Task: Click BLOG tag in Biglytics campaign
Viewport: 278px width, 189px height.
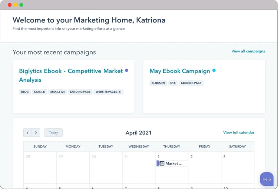Action: pyautogui.click(x=25, y=92)
